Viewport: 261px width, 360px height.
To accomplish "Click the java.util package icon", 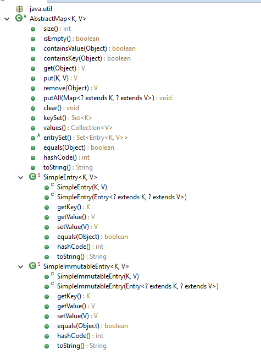I will point(19,9).
